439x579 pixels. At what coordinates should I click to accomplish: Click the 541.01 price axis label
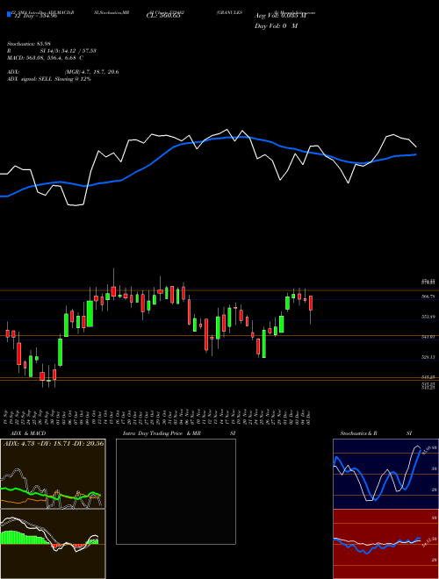pyautogui.click(x=428, y=337)
